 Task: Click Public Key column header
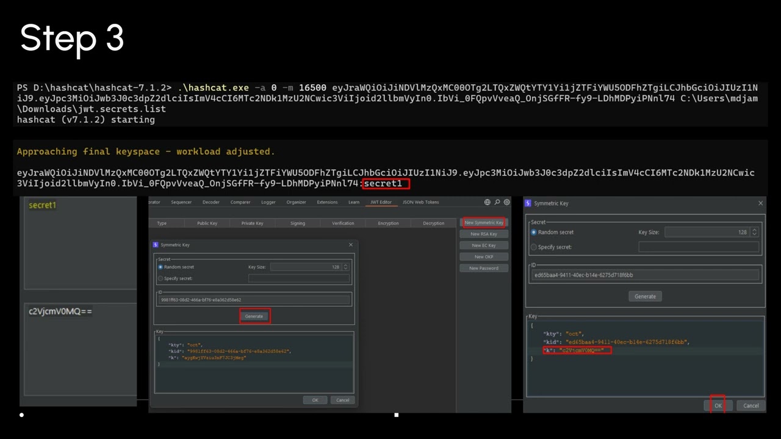point(207,223)
